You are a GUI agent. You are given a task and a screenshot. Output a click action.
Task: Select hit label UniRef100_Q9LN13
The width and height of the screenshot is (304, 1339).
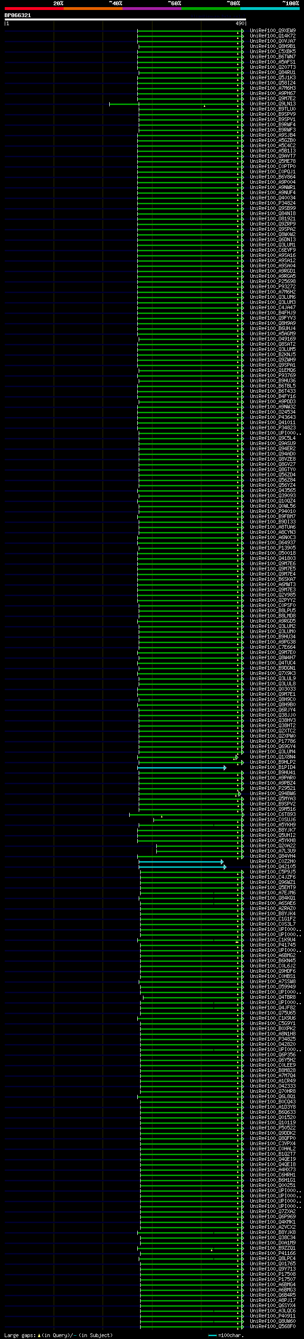273,104
